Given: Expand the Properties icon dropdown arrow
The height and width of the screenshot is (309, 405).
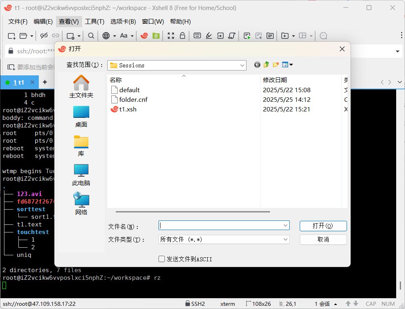Looking at the screenshot, I should [79, 36].
